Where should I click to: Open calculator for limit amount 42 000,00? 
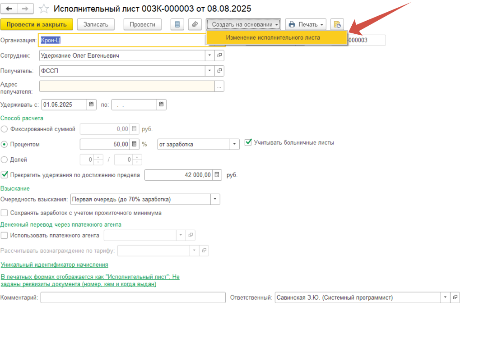[217, 175]
